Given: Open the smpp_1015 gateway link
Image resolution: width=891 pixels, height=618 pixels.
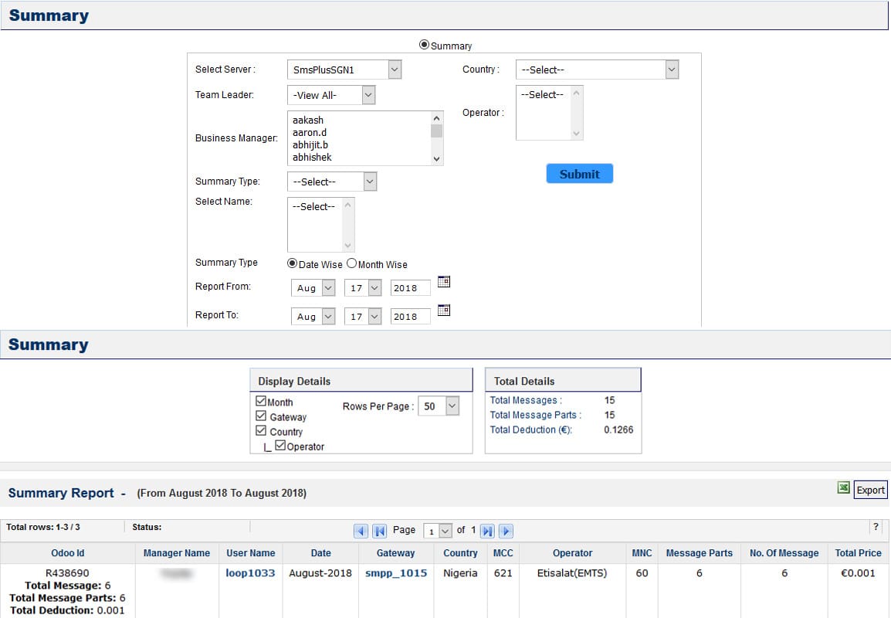Looking at the screenshot, I should 396,573.
